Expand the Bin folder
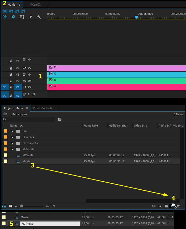186x229 pixels. tap(12, 131)
